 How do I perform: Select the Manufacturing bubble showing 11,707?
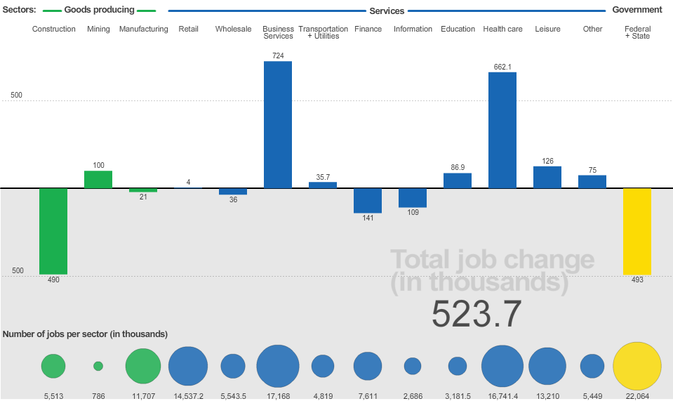(143, 366)
